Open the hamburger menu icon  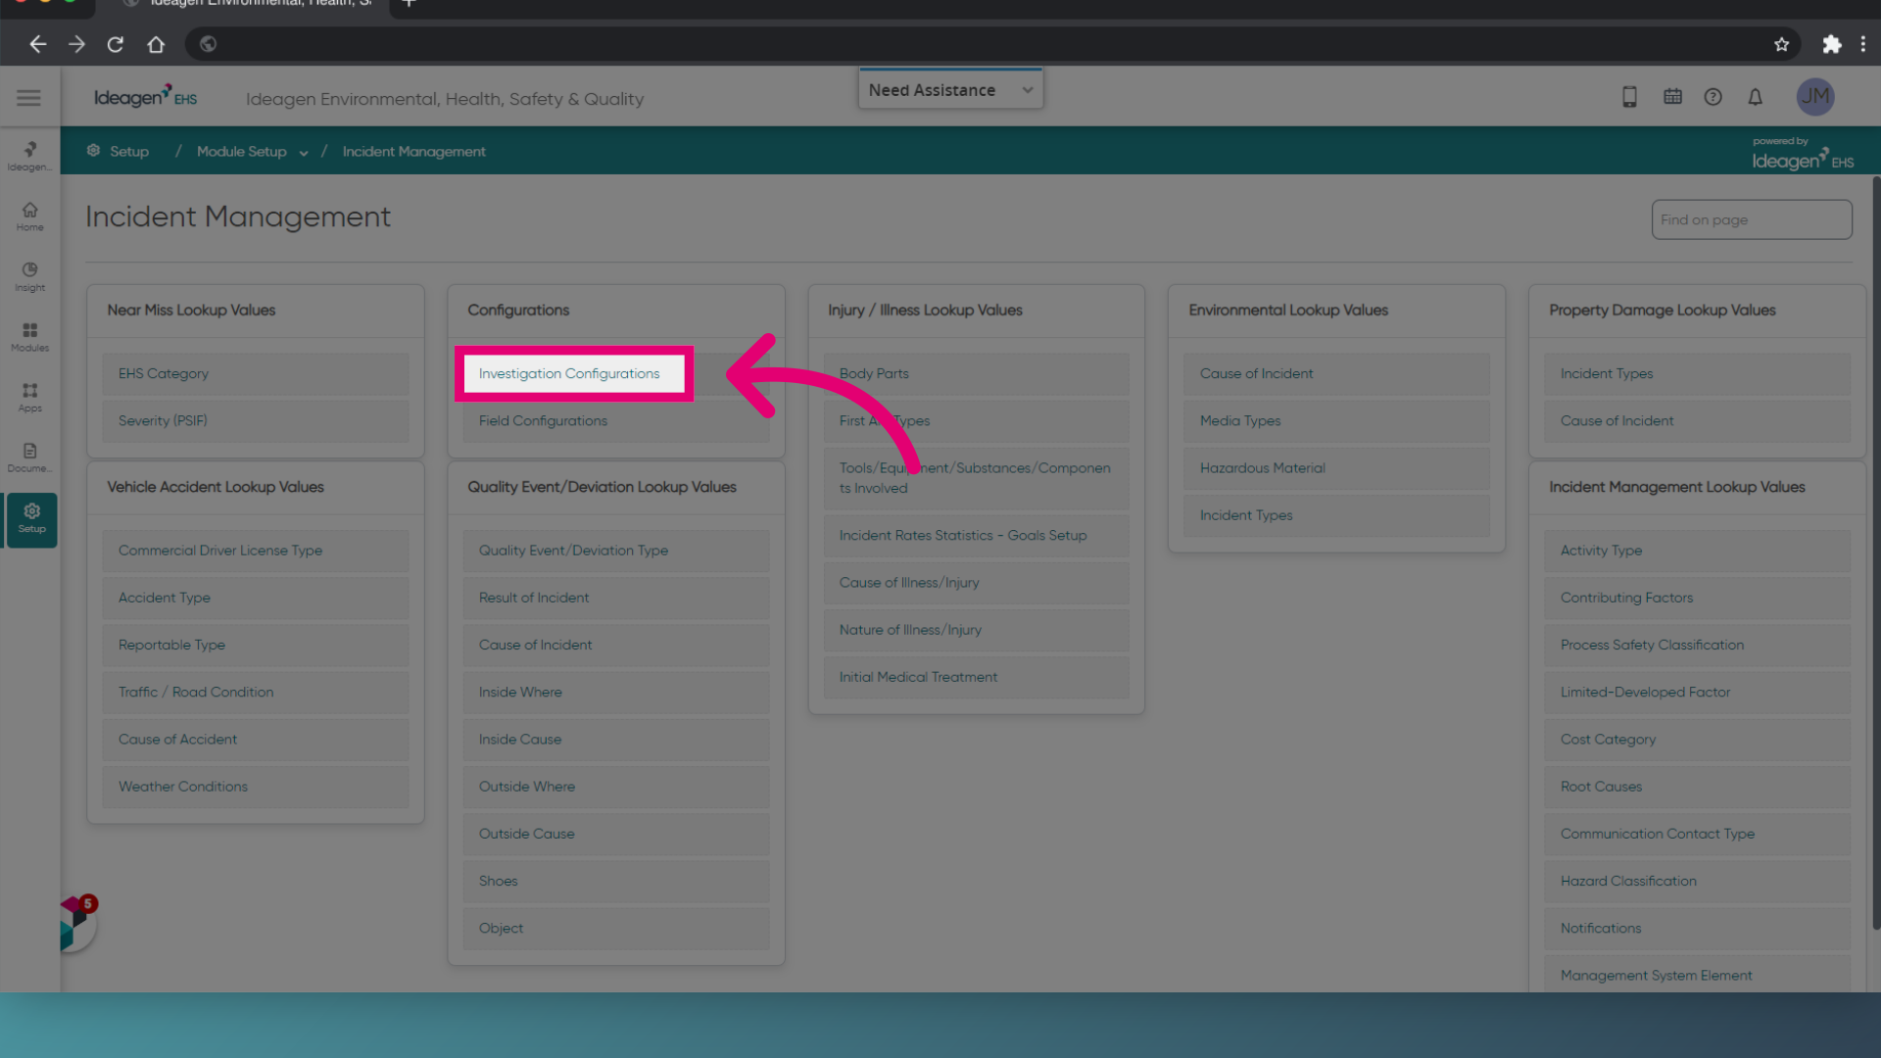pos(28,97)
